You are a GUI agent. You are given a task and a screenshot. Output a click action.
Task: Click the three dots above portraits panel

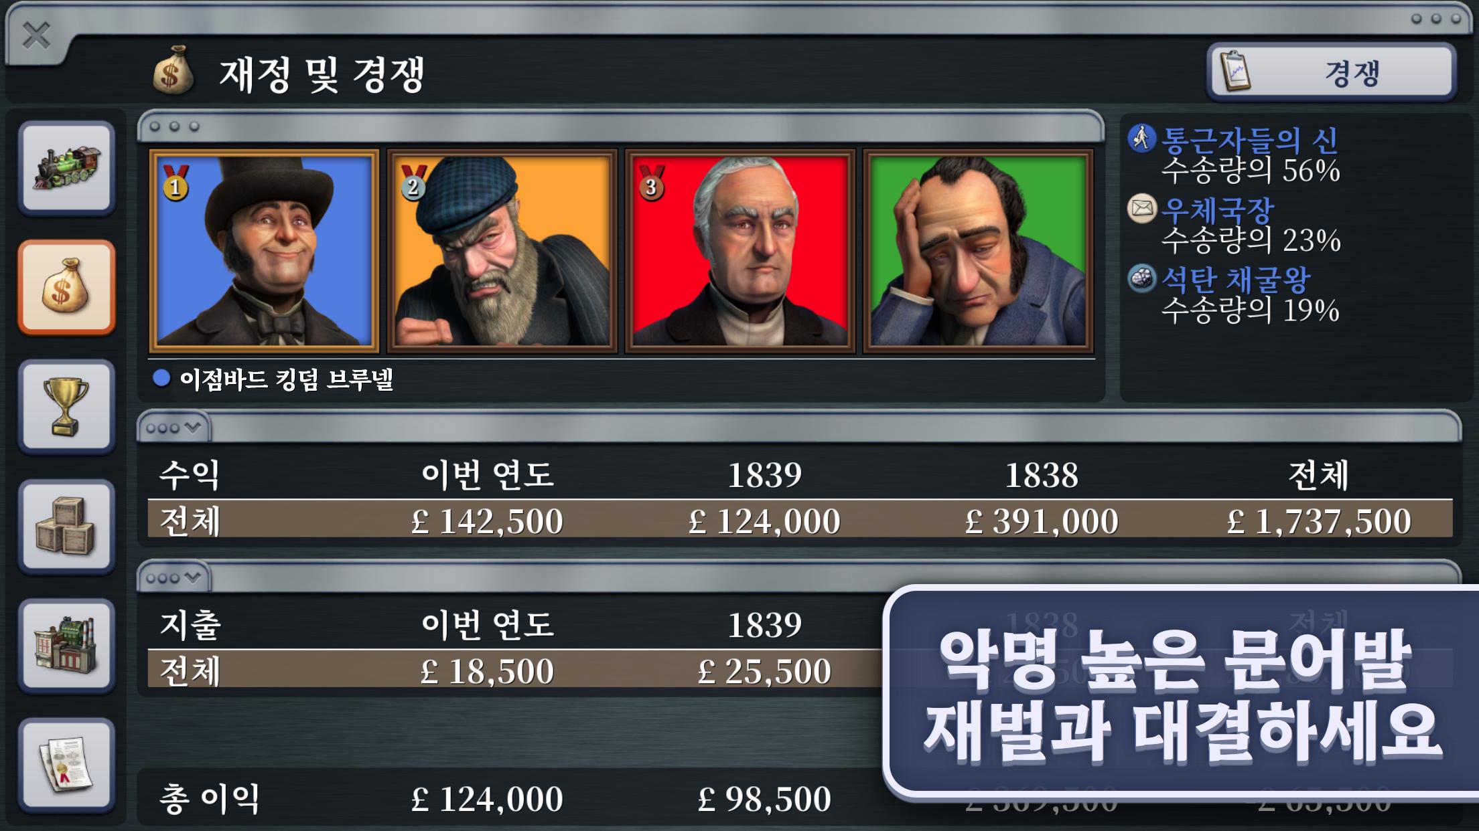(x=174, y=126)
